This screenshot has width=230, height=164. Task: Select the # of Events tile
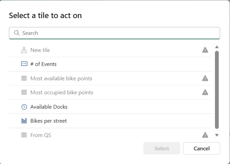coord(43,64)
